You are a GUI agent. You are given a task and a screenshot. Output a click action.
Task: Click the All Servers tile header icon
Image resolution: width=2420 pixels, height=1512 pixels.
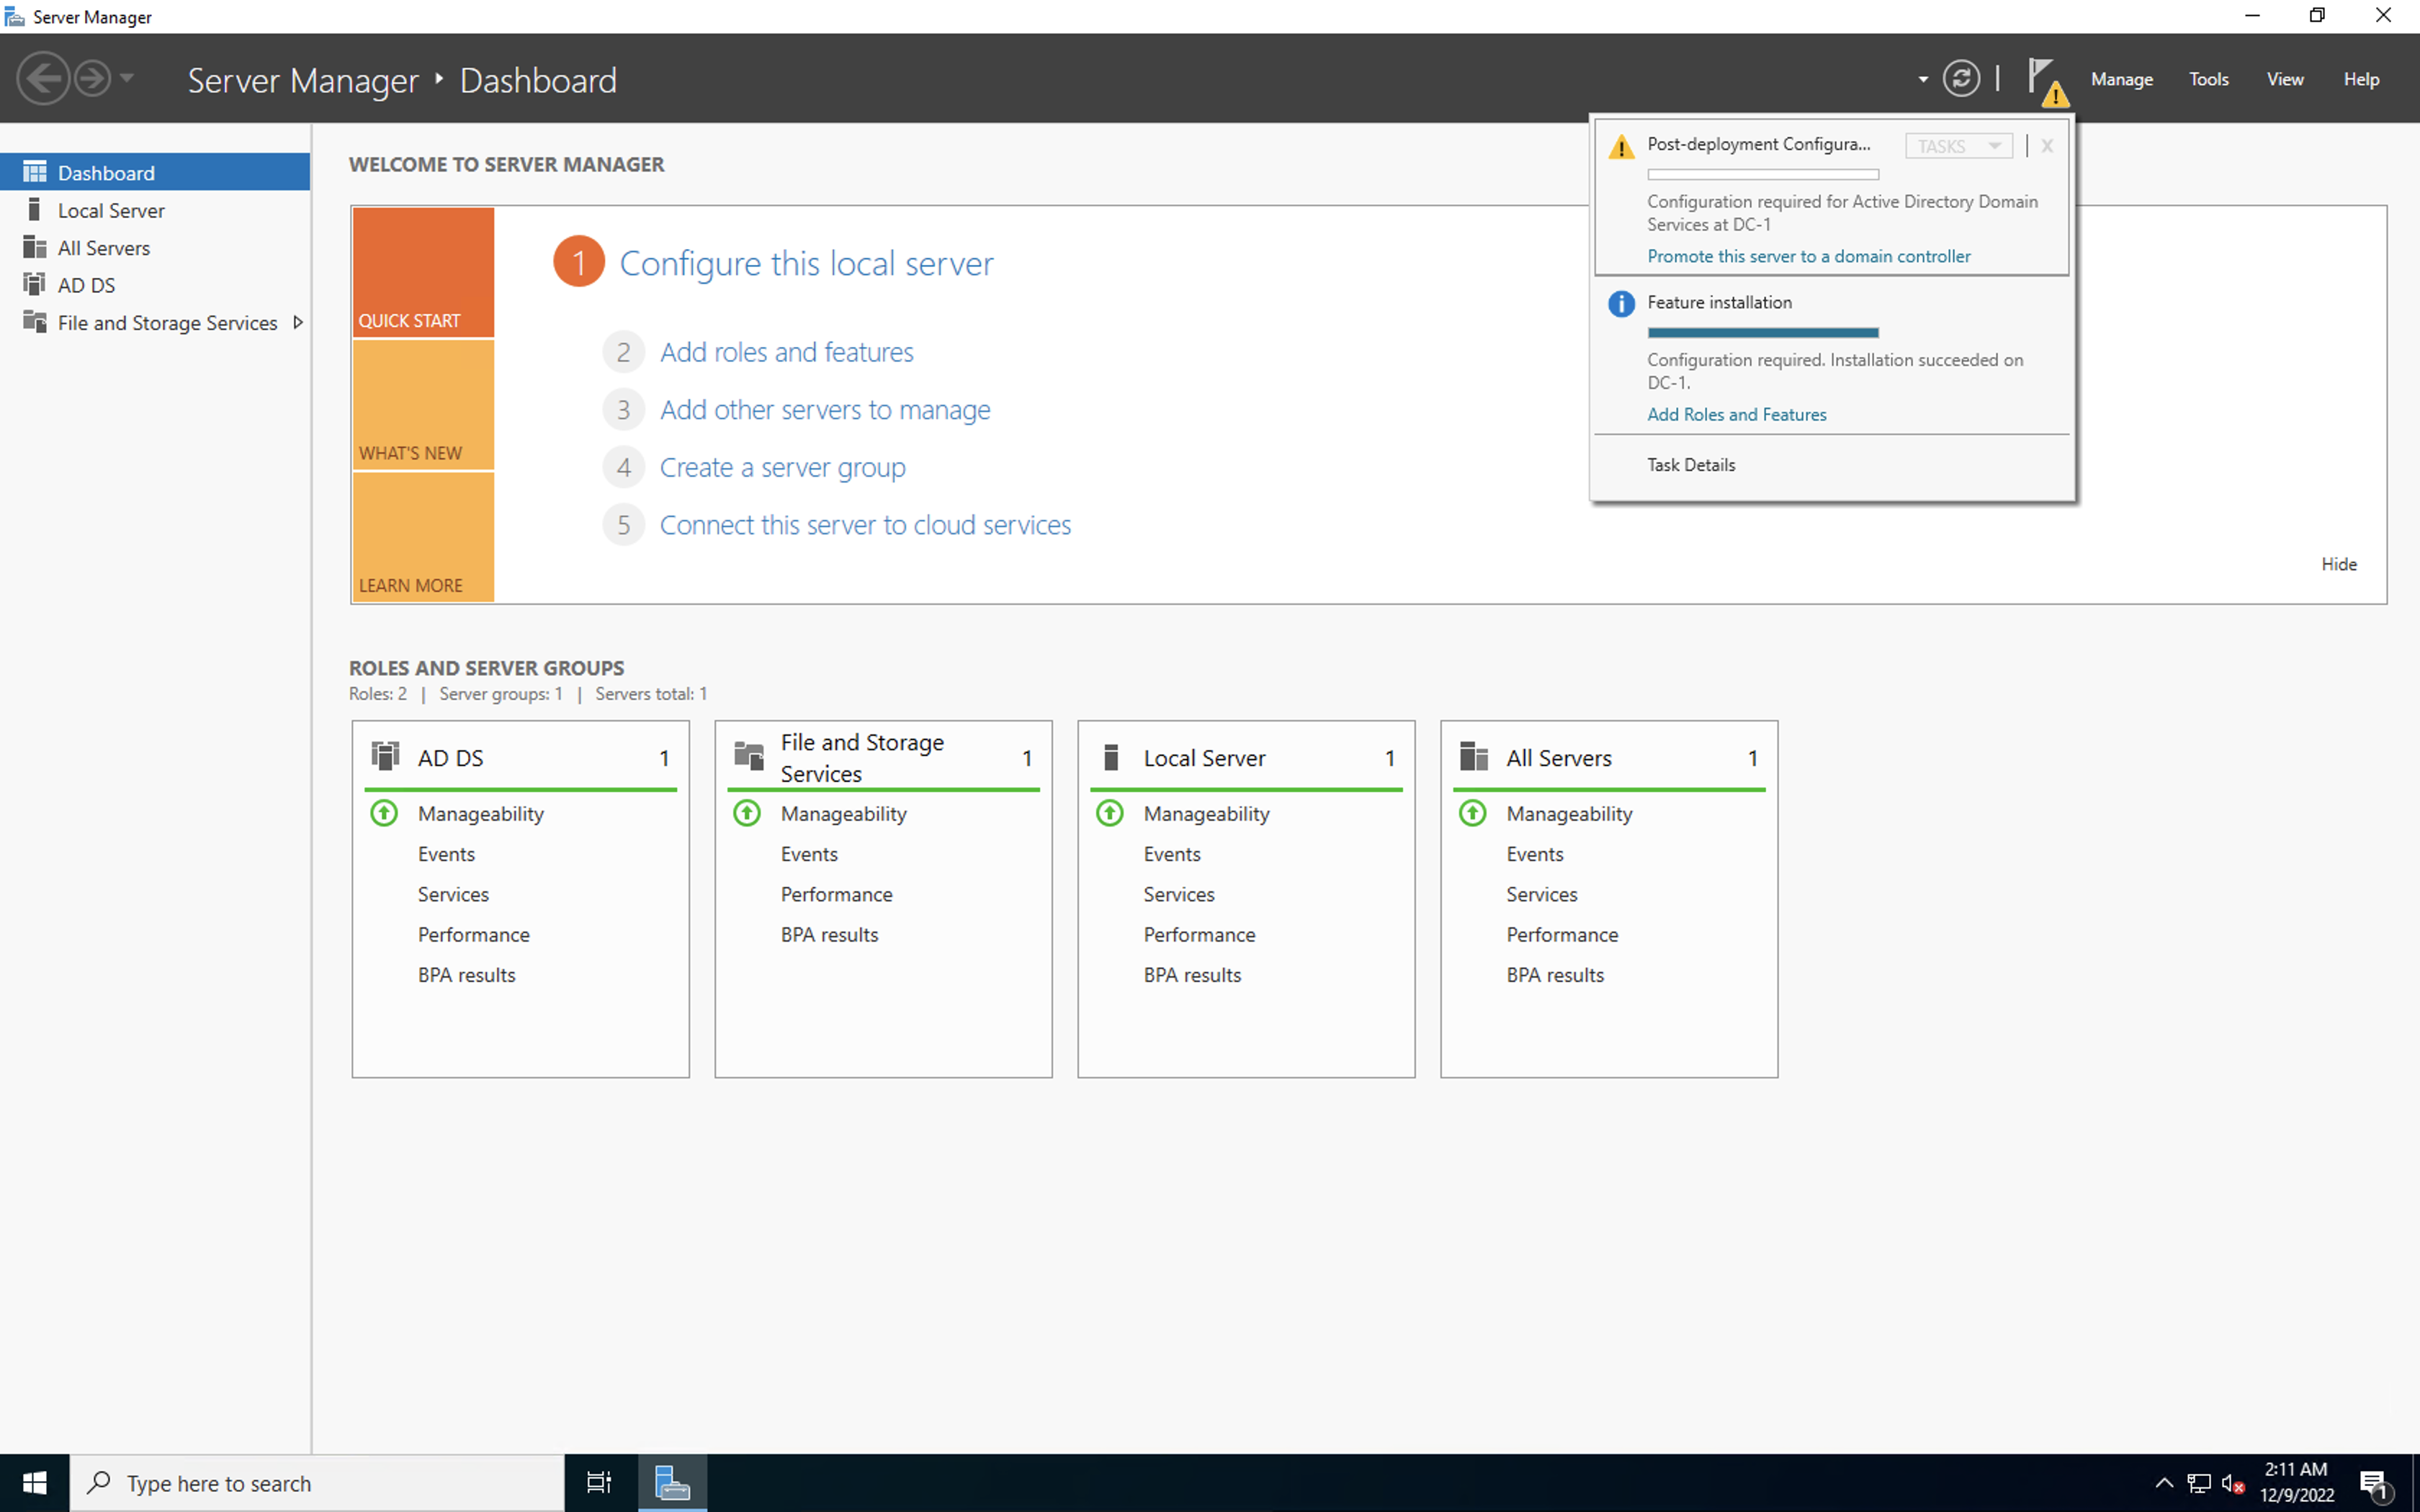(1474, 756)
